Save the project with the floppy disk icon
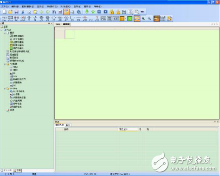Screen dimensions: 220x176 [17, 12]
